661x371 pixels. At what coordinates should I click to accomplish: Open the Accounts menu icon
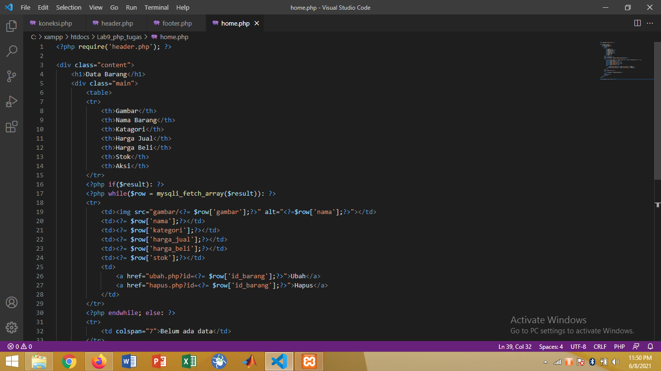(x=12, y=302)
